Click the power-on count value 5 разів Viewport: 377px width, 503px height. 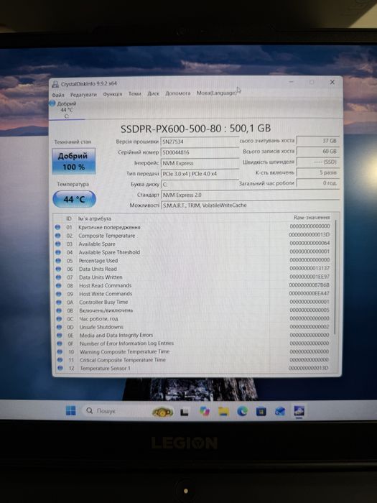pos(317,172)
